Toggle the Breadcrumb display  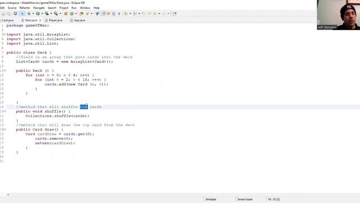coord(97,14)
